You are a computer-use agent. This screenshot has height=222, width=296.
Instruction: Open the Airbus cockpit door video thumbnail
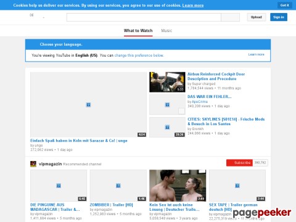[167, 82]
